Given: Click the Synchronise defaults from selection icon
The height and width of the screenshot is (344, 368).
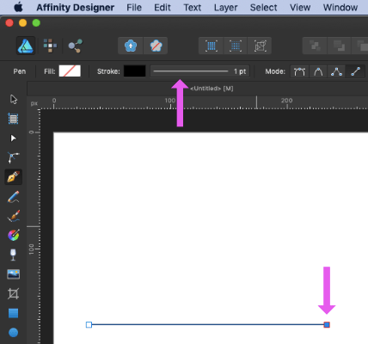Looking at the screenshot, I should click(131, 46).
